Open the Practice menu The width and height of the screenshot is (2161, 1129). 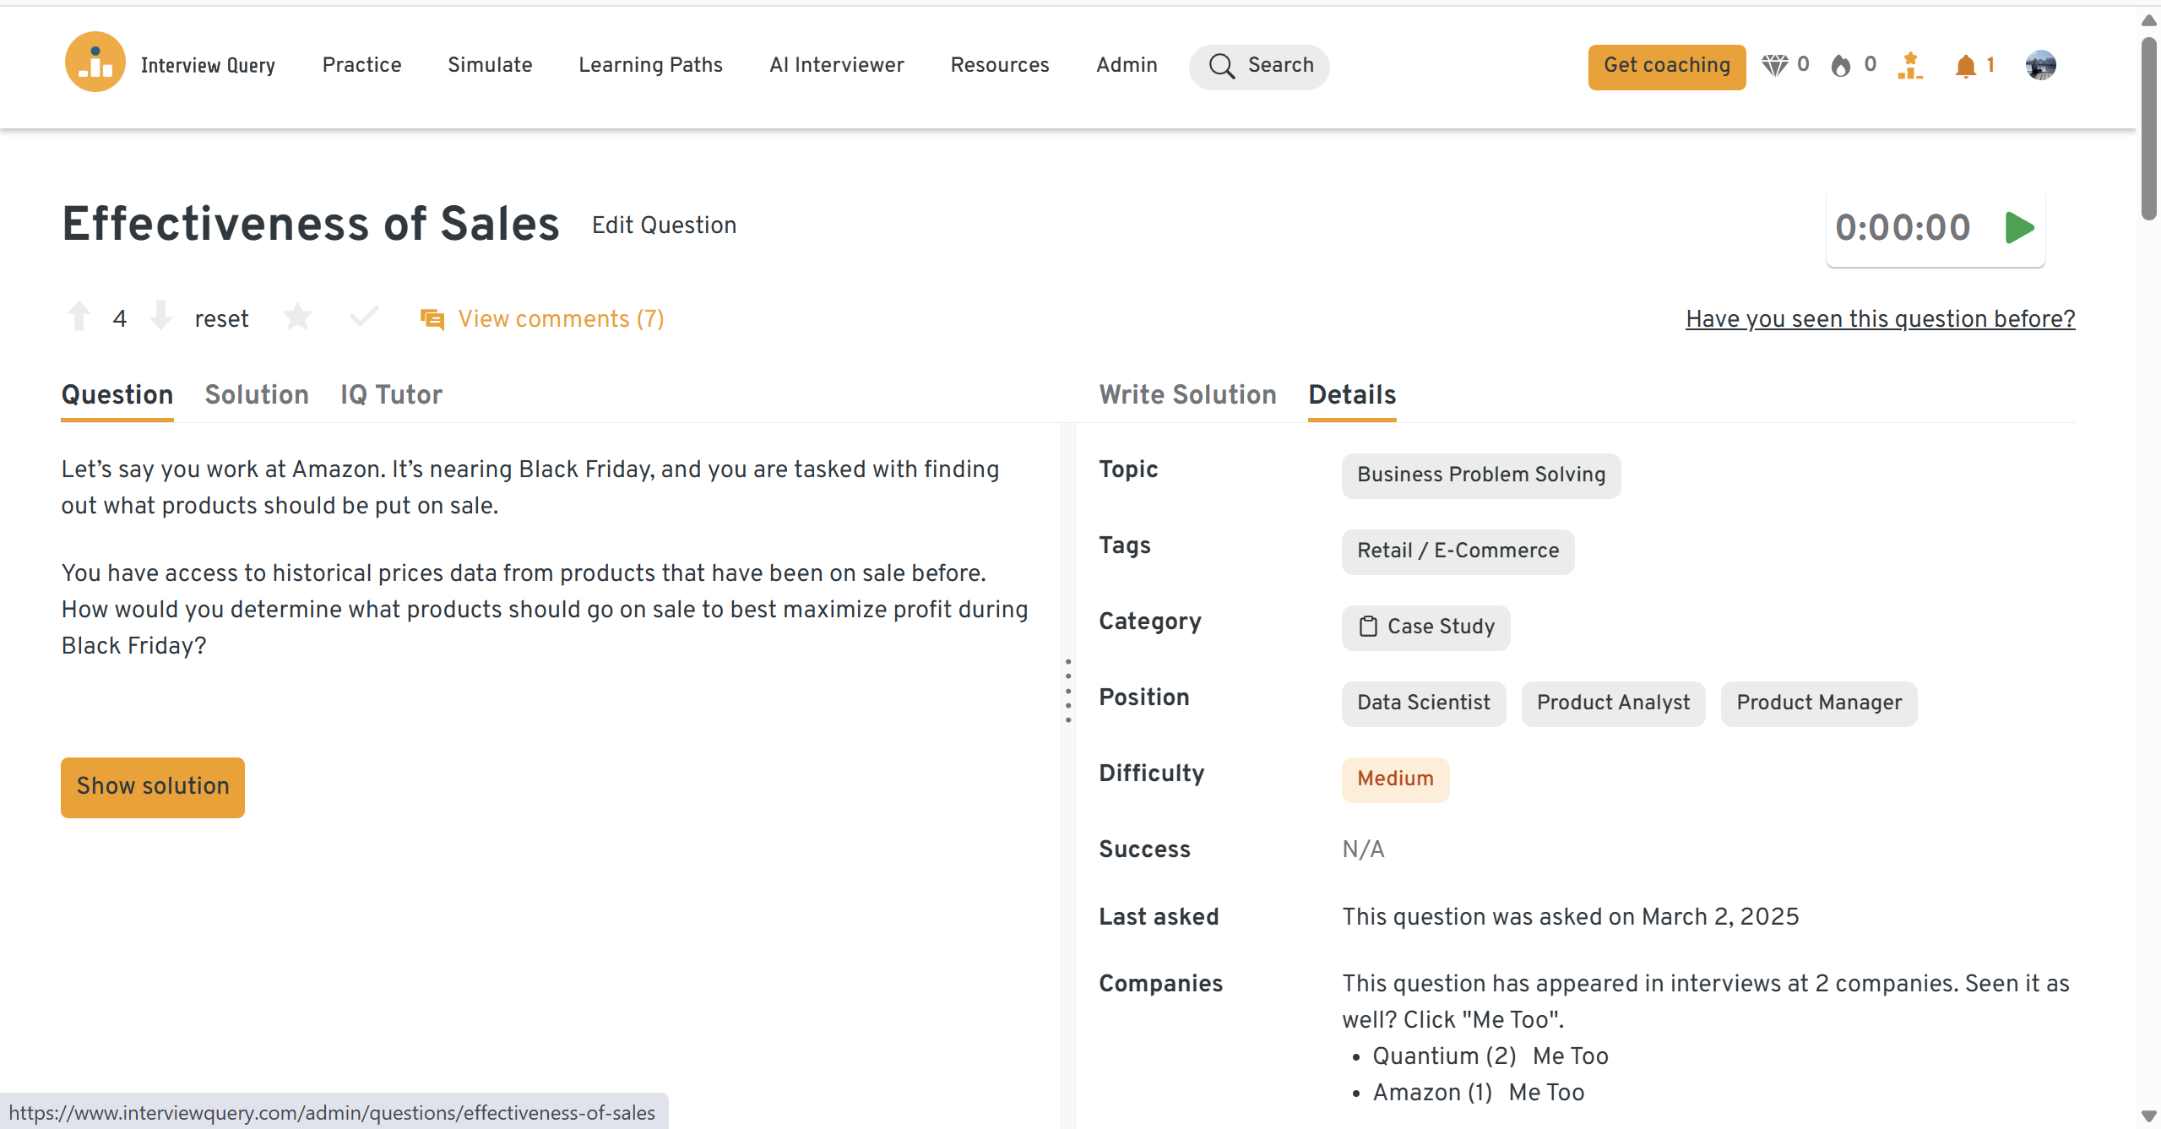[361, 65]
